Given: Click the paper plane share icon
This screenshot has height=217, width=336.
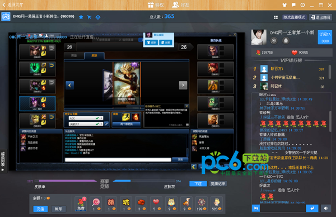Looking at the screenshot, I should (89, 17).
